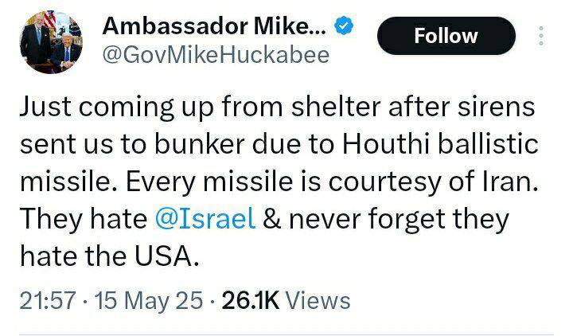Image resolution: width=573 pixels, height=336 pixels.
Task: Open the three-dot more options menu
Action: (x=540, y=37)
